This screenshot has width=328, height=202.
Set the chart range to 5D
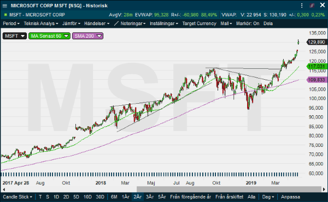76,197
